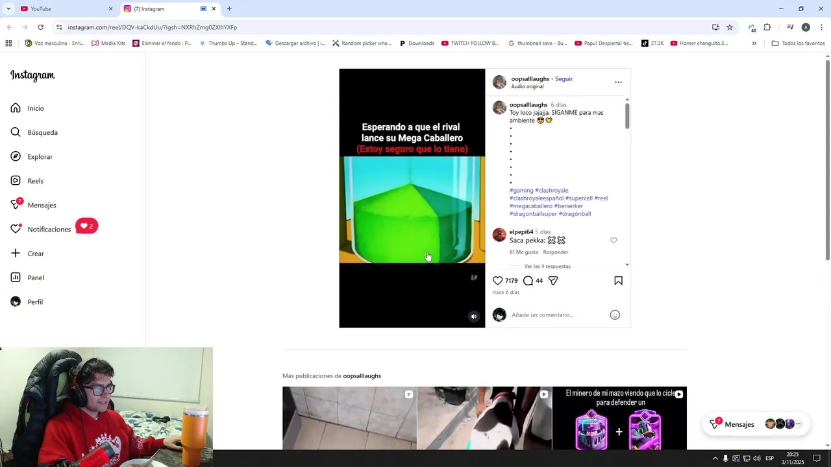Reload the page

pyautogui.click(x=40, y=27)
